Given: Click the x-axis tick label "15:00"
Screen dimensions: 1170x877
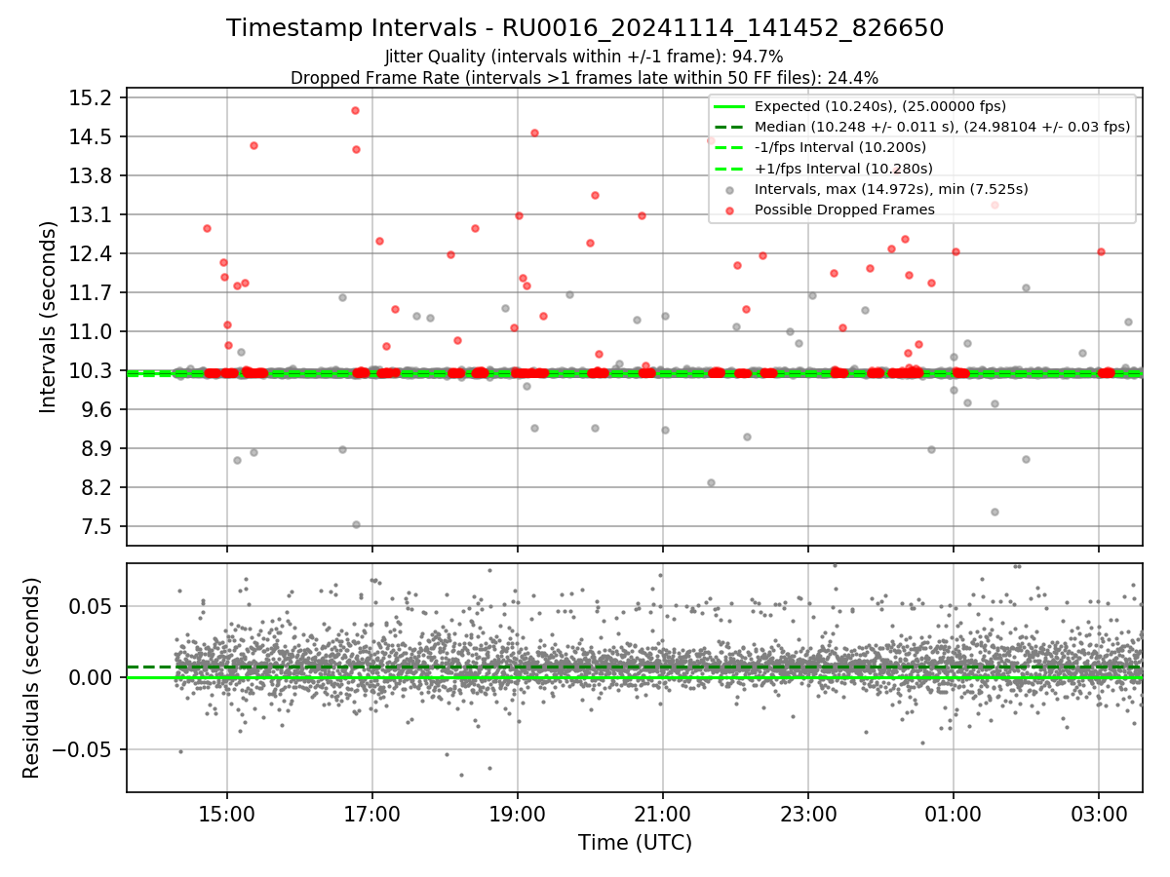Looking at the screenshot, I should click(x=227, y=817).
